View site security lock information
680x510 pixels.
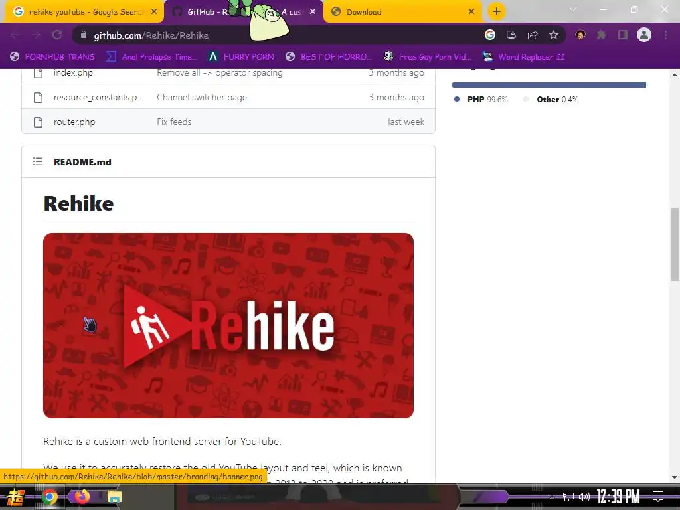pos(84,35)
